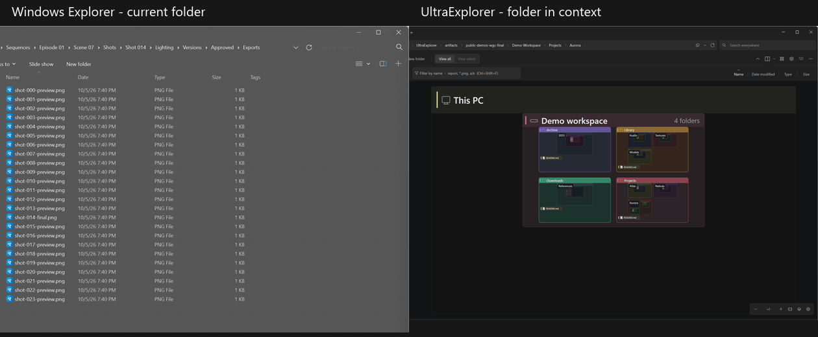Click New folder in Windows Explorer toolbar
This screenshot has height=337, width=818.
[x=79, y=64]
